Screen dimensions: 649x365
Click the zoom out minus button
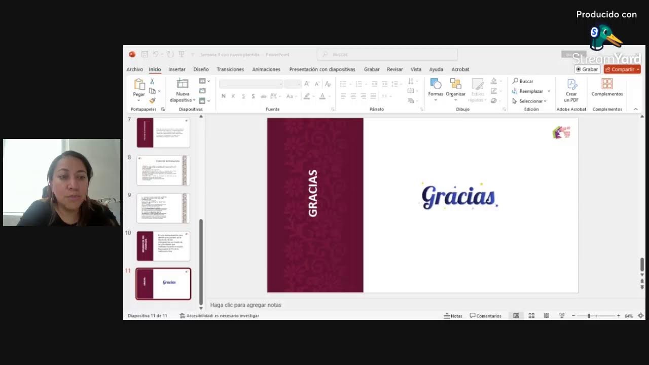(573, 316)
